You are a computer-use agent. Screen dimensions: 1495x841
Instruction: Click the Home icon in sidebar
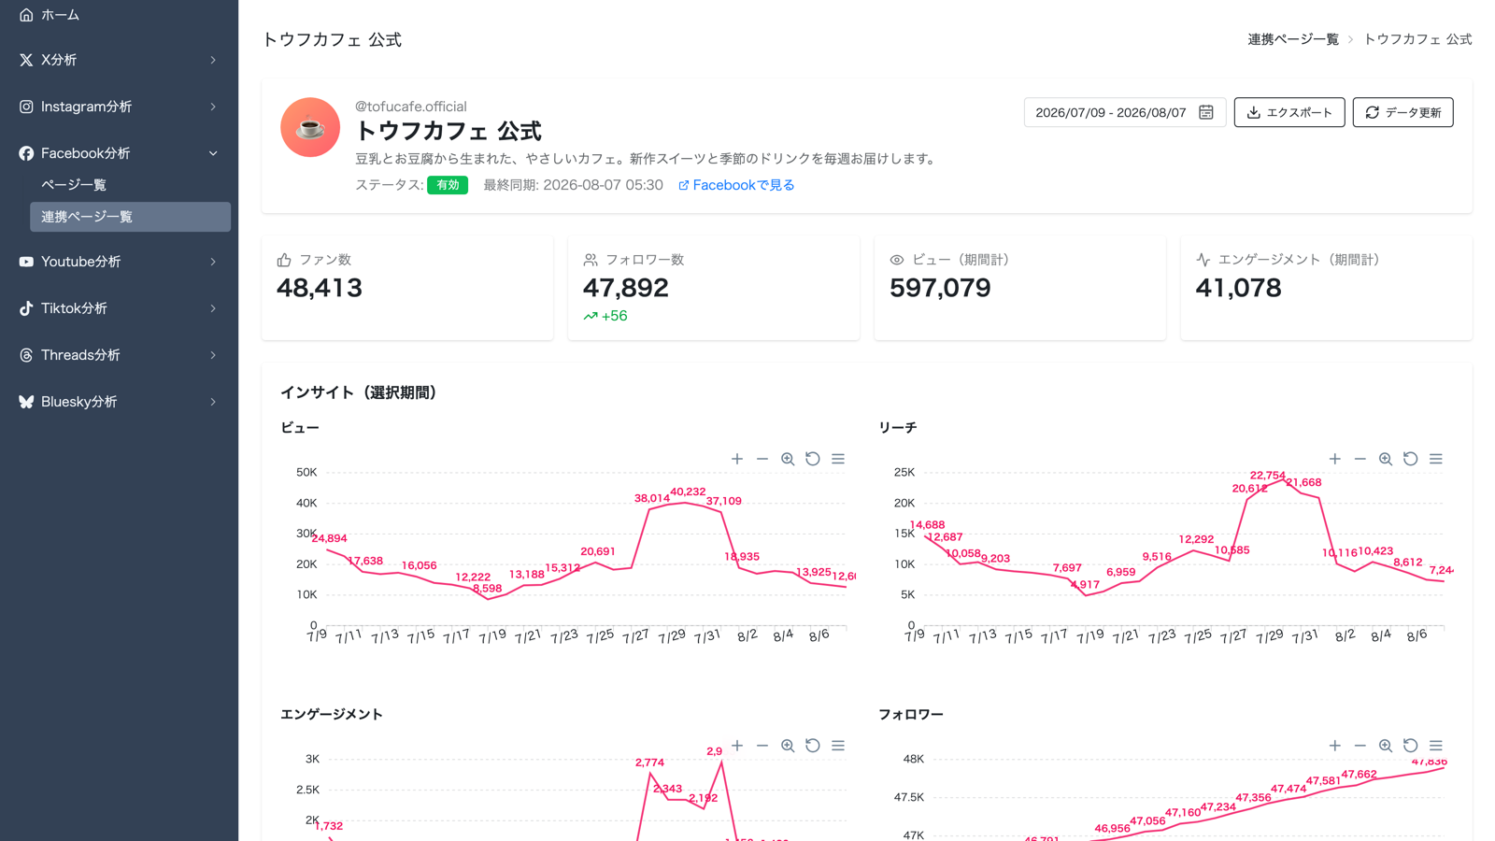point(26,15)
